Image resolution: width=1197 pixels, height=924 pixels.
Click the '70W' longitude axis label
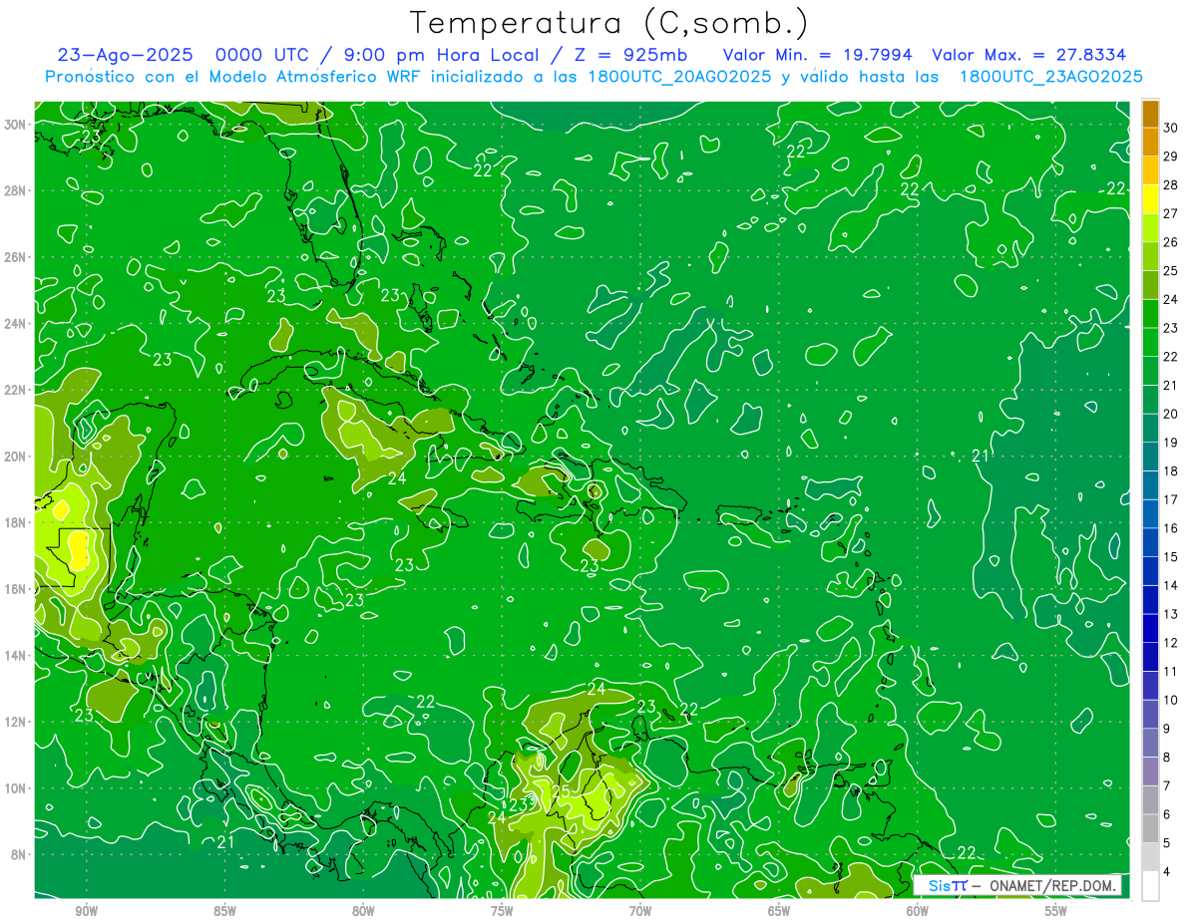coord(640,910)
